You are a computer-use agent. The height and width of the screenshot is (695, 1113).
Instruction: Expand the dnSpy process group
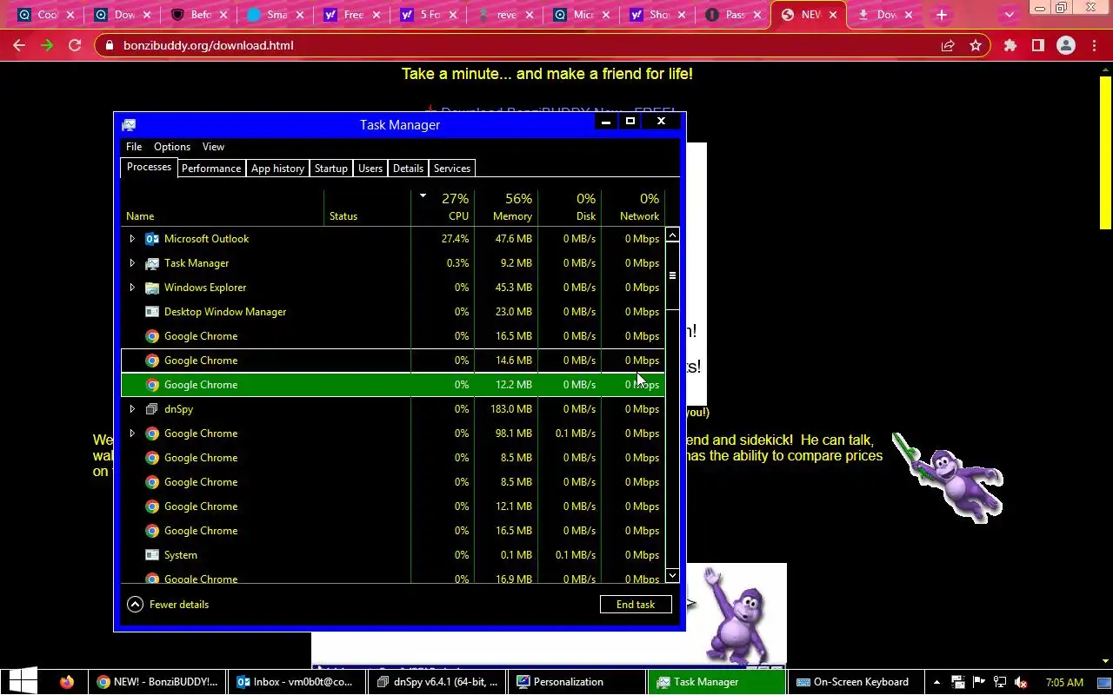click(132, 409)
